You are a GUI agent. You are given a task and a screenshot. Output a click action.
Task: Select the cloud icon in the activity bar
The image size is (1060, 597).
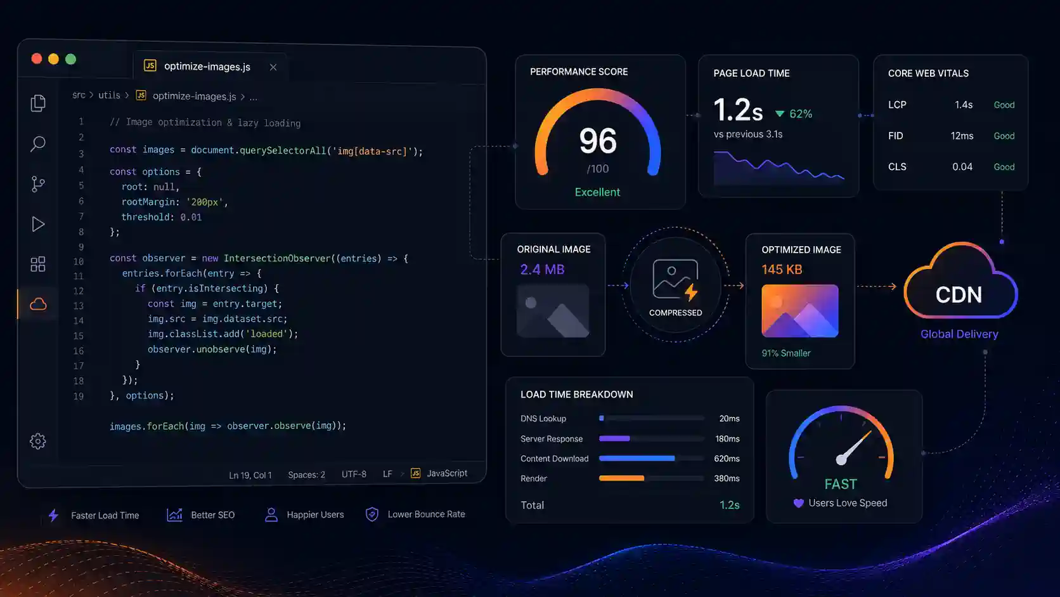coord(38,305)
